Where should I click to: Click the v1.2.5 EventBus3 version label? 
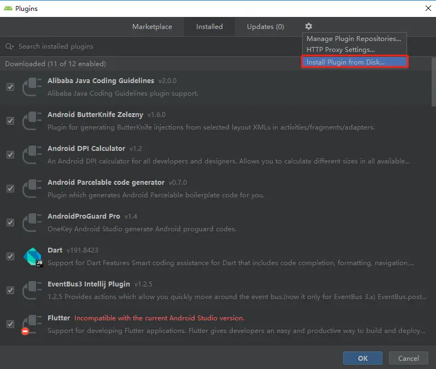(143, 284)
